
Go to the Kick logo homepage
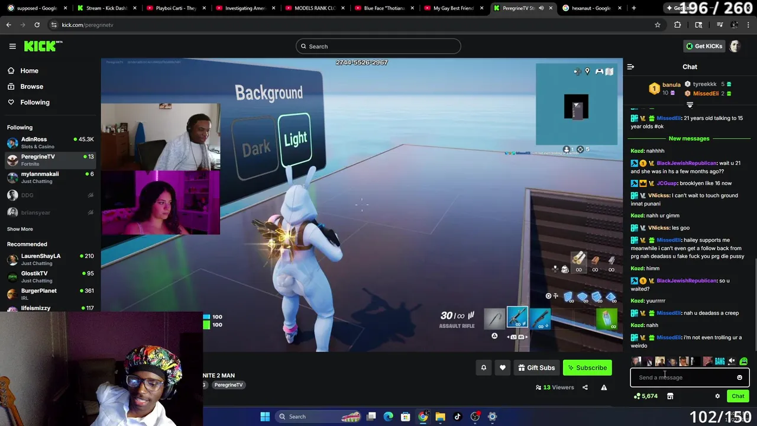(x=43, y=46)
